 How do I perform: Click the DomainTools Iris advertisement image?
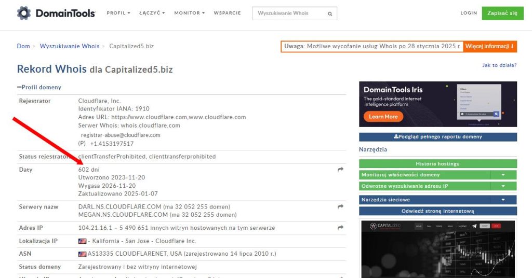(x=437, y=104)
